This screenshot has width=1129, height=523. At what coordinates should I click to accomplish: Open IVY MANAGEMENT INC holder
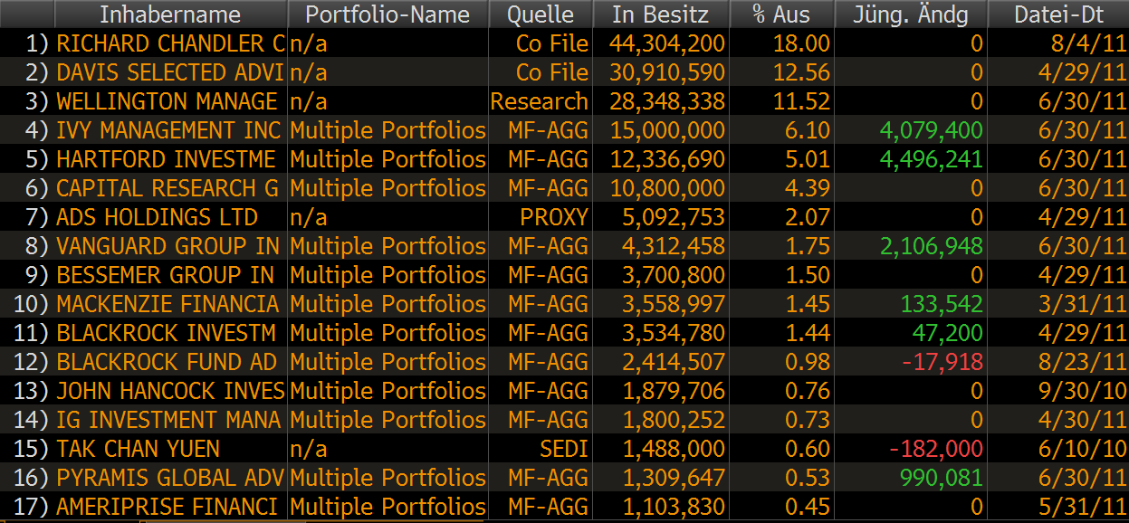tap(168, 130)
